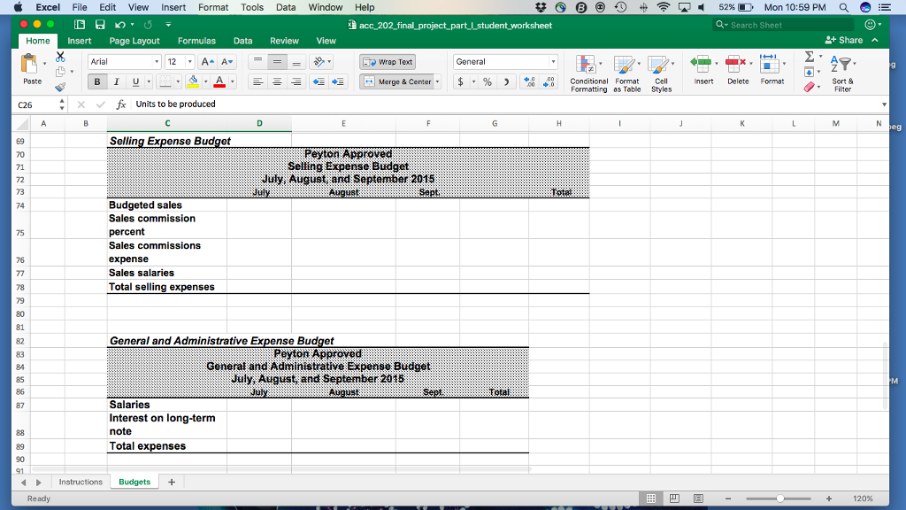Image resolution: width=906 pixels, height=510 pixels.
Task: Switch to the Formulas ribbon tab
Action: coord(196,40)
